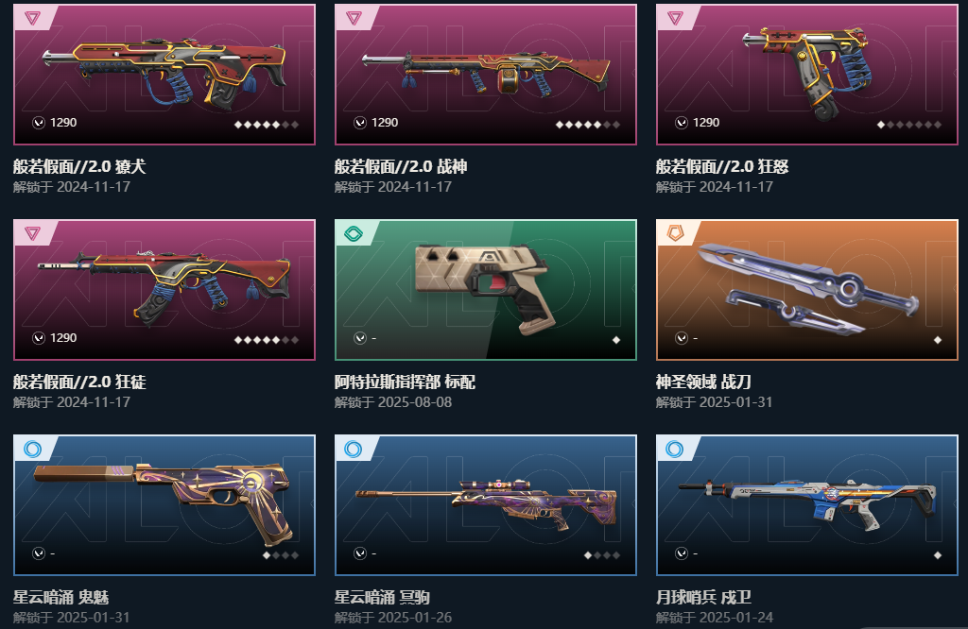Screen dimensions: 968x629
Task: Select the 神圣领域 战刀 knife image
Action: (807, 288)
